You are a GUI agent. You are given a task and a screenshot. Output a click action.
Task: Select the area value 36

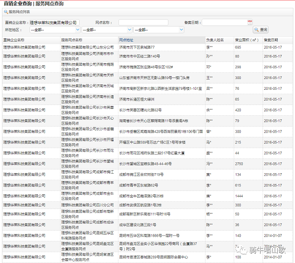coord(237,225)
